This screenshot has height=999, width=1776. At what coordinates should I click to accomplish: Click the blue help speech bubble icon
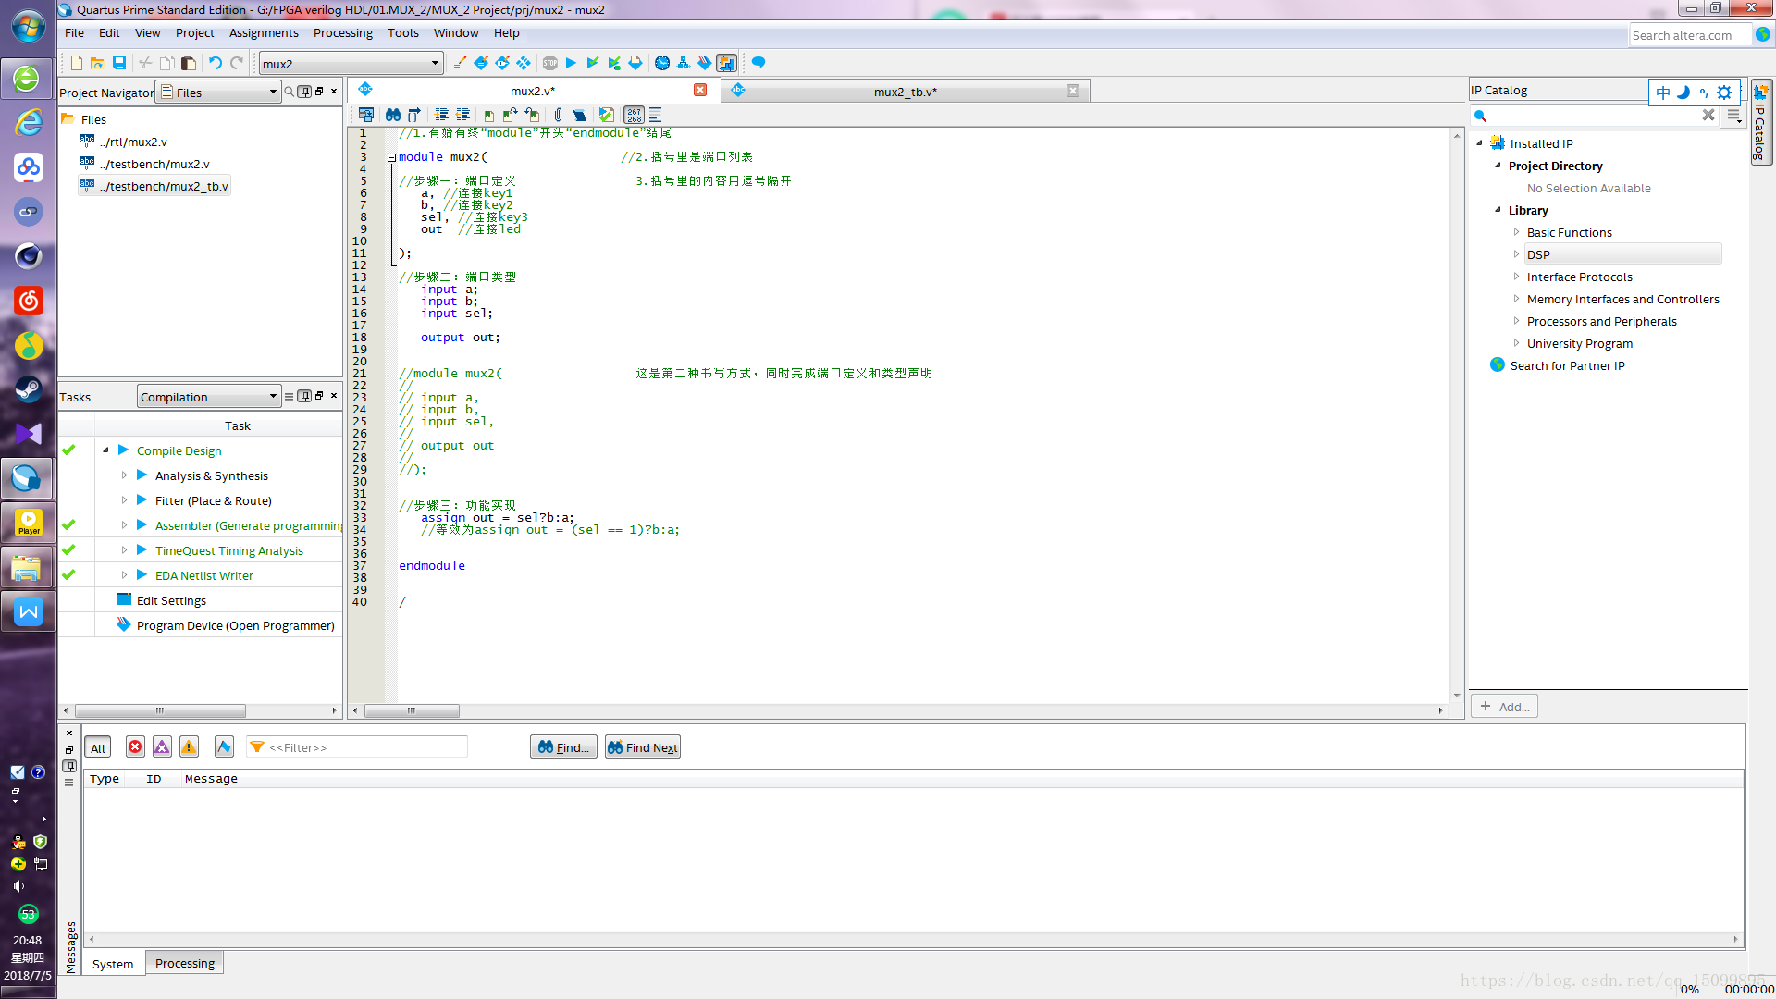tap(758, 63)
